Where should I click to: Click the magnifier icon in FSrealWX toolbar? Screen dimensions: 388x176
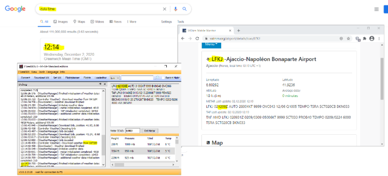pyautogui.click(x=157, y=78)
